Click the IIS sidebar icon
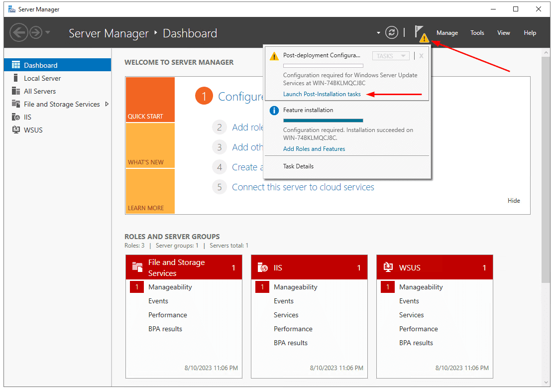This screenshot has height=391, width=553. click(x=16, y=117)
